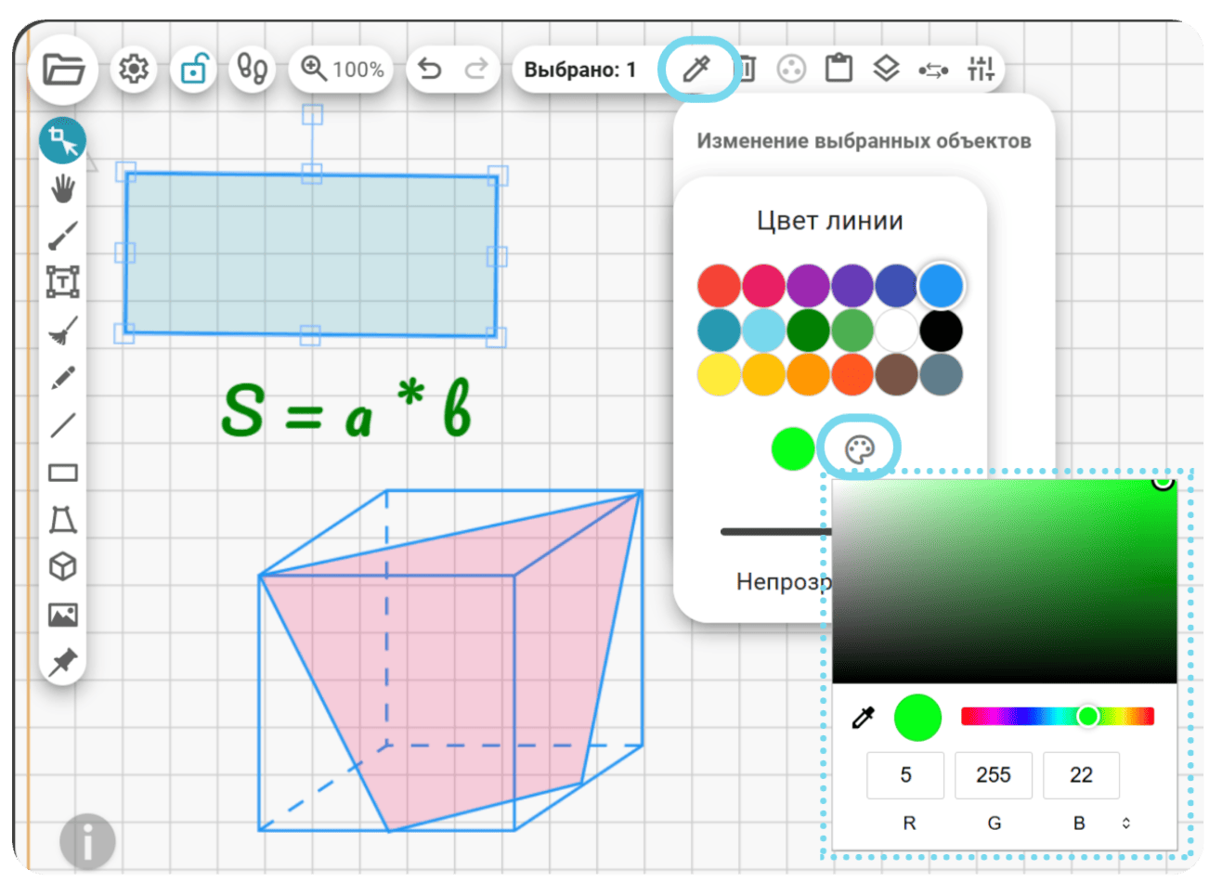This screenshot has width=1222, height=882.
Task: Click the clipboard paste icon
Action: tap(838, 68)
